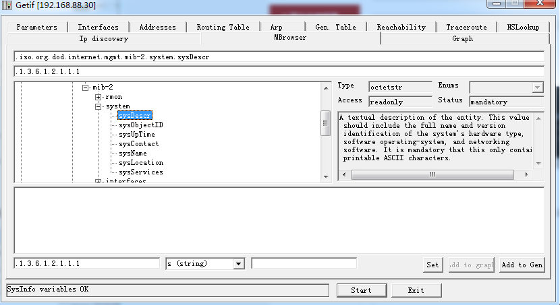The image size is (560, 305).
Task: Open the Enums dropdown
Action: (x=538, y=88)
